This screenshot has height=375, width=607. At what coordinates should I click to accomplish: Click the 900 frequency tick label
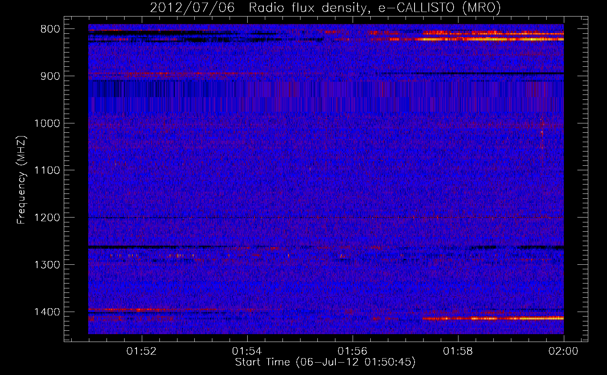click(50, 76)
